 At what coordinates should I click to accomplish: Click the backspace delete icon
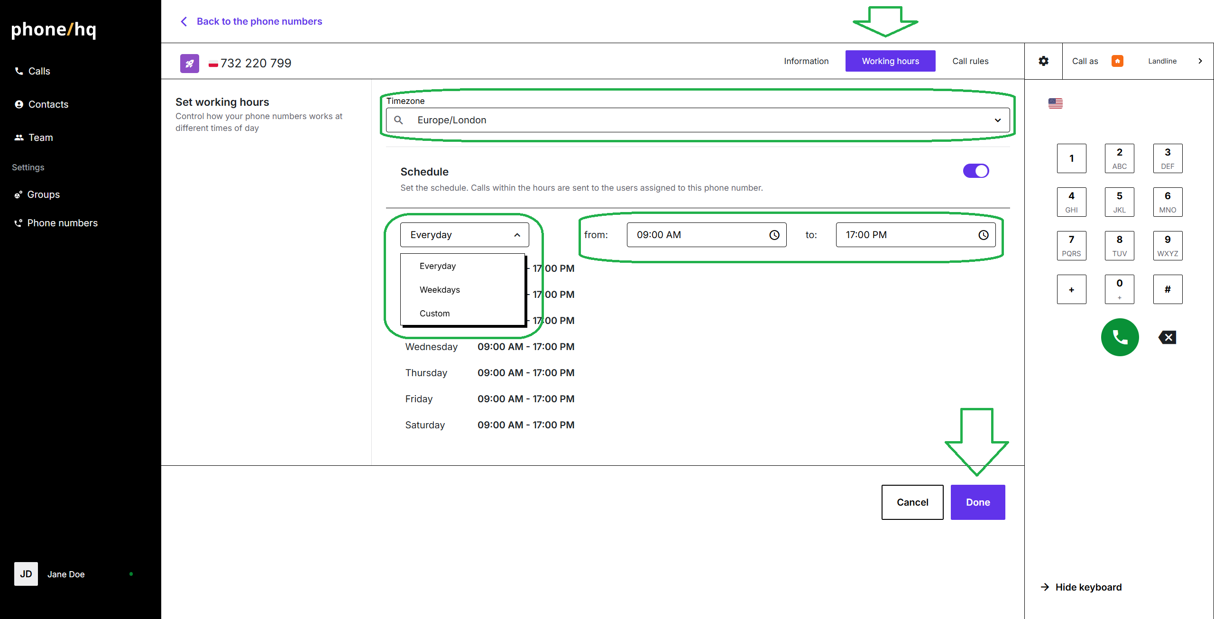(1168, 337)
